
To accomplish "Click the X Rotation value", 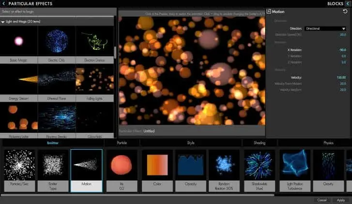I will point(342,50).
